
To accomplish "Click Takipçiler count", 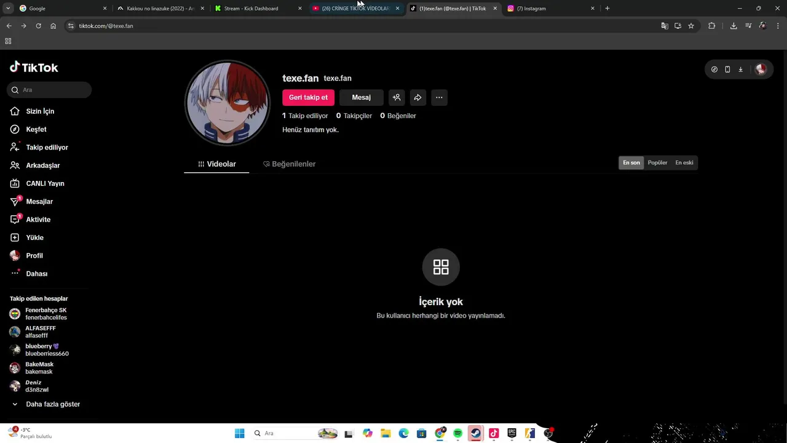I will coord(354,116).
